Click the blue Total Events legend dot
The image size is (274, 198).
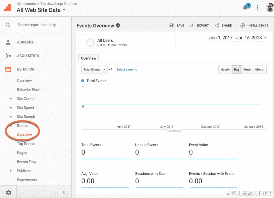click(83, 81)
